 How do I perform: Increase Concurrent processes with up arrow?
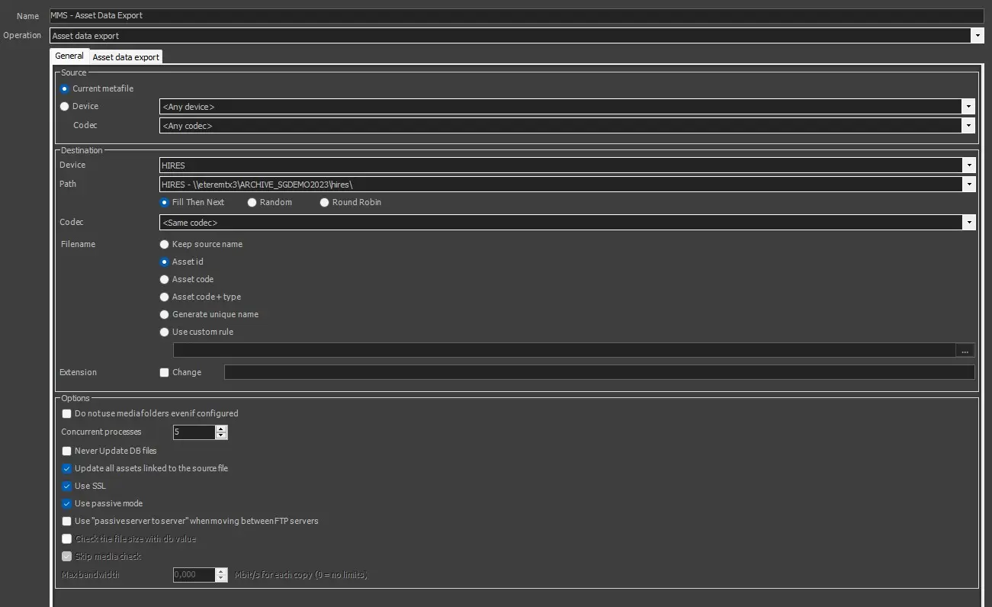[221, 429]
